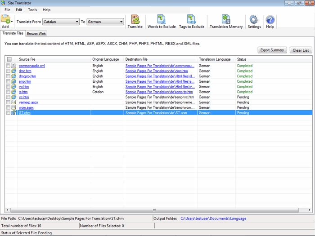Click page icon beside wcm.aspx
This screenshot has width=315, height=236.
click(x=13, y=107)
